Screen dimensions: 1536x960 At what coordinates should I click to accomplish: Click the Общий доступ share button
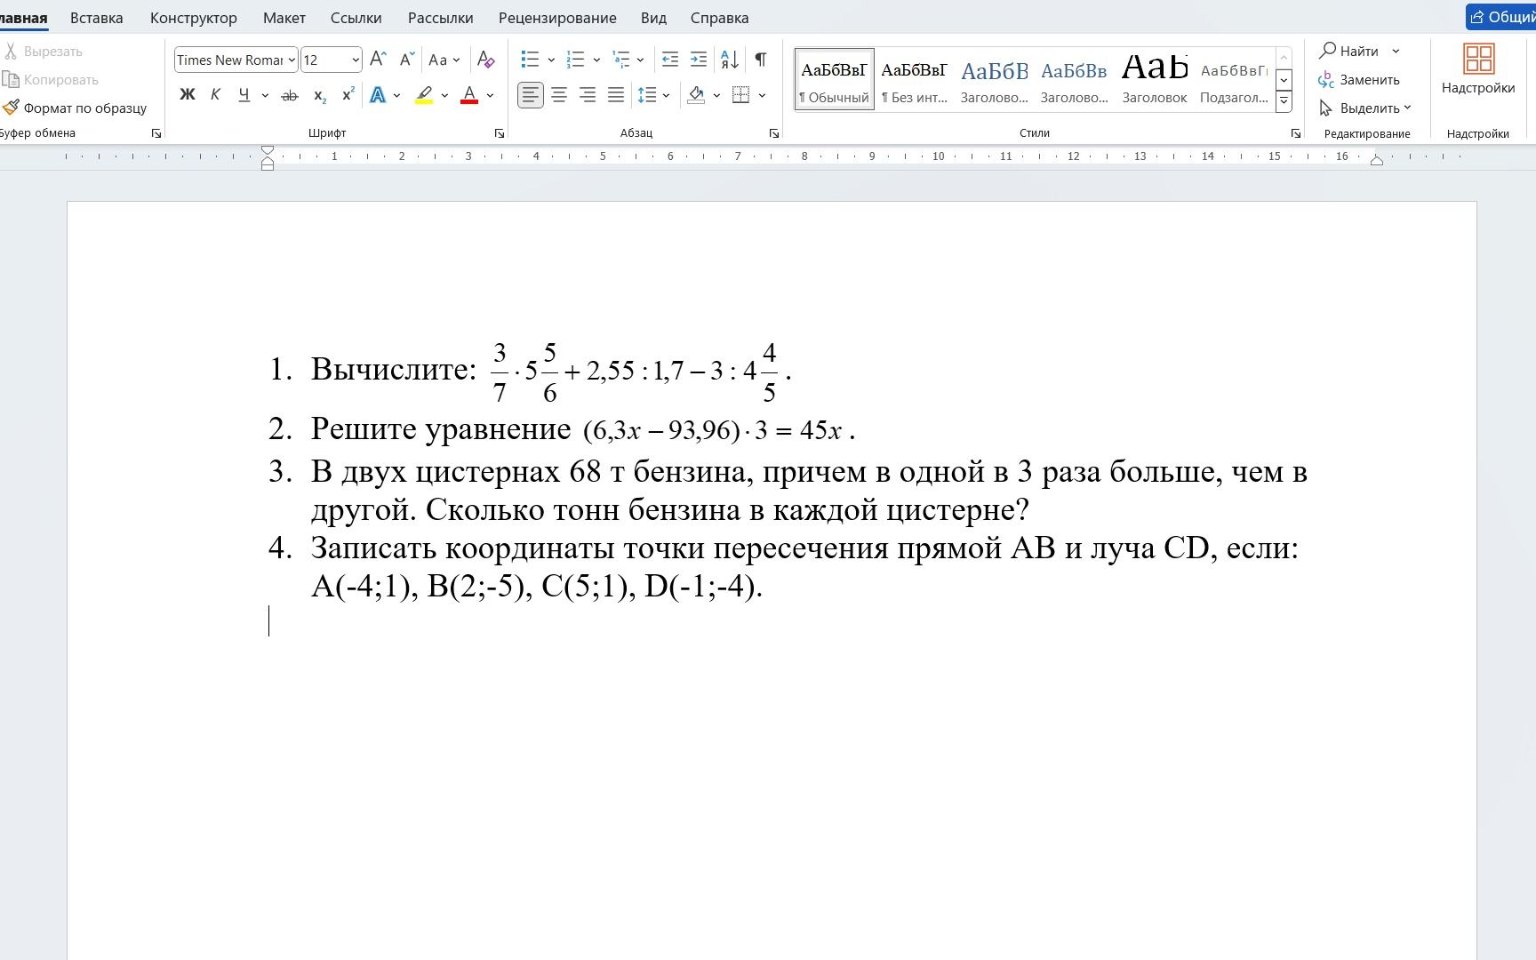[1501, 17]
